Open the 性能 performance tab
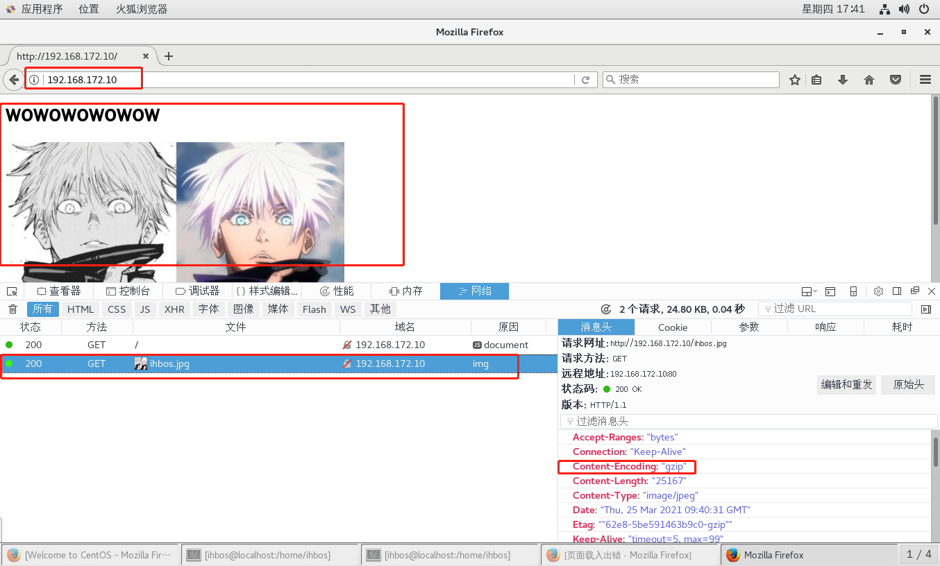The height and width of the screenshot is (566, 940). click(x=336, y=291)
